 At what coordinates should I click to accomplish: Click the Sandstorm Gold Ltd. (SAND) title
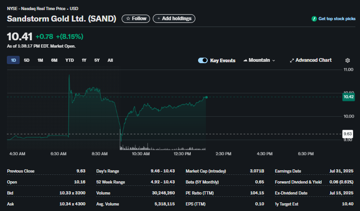point(62,19)
